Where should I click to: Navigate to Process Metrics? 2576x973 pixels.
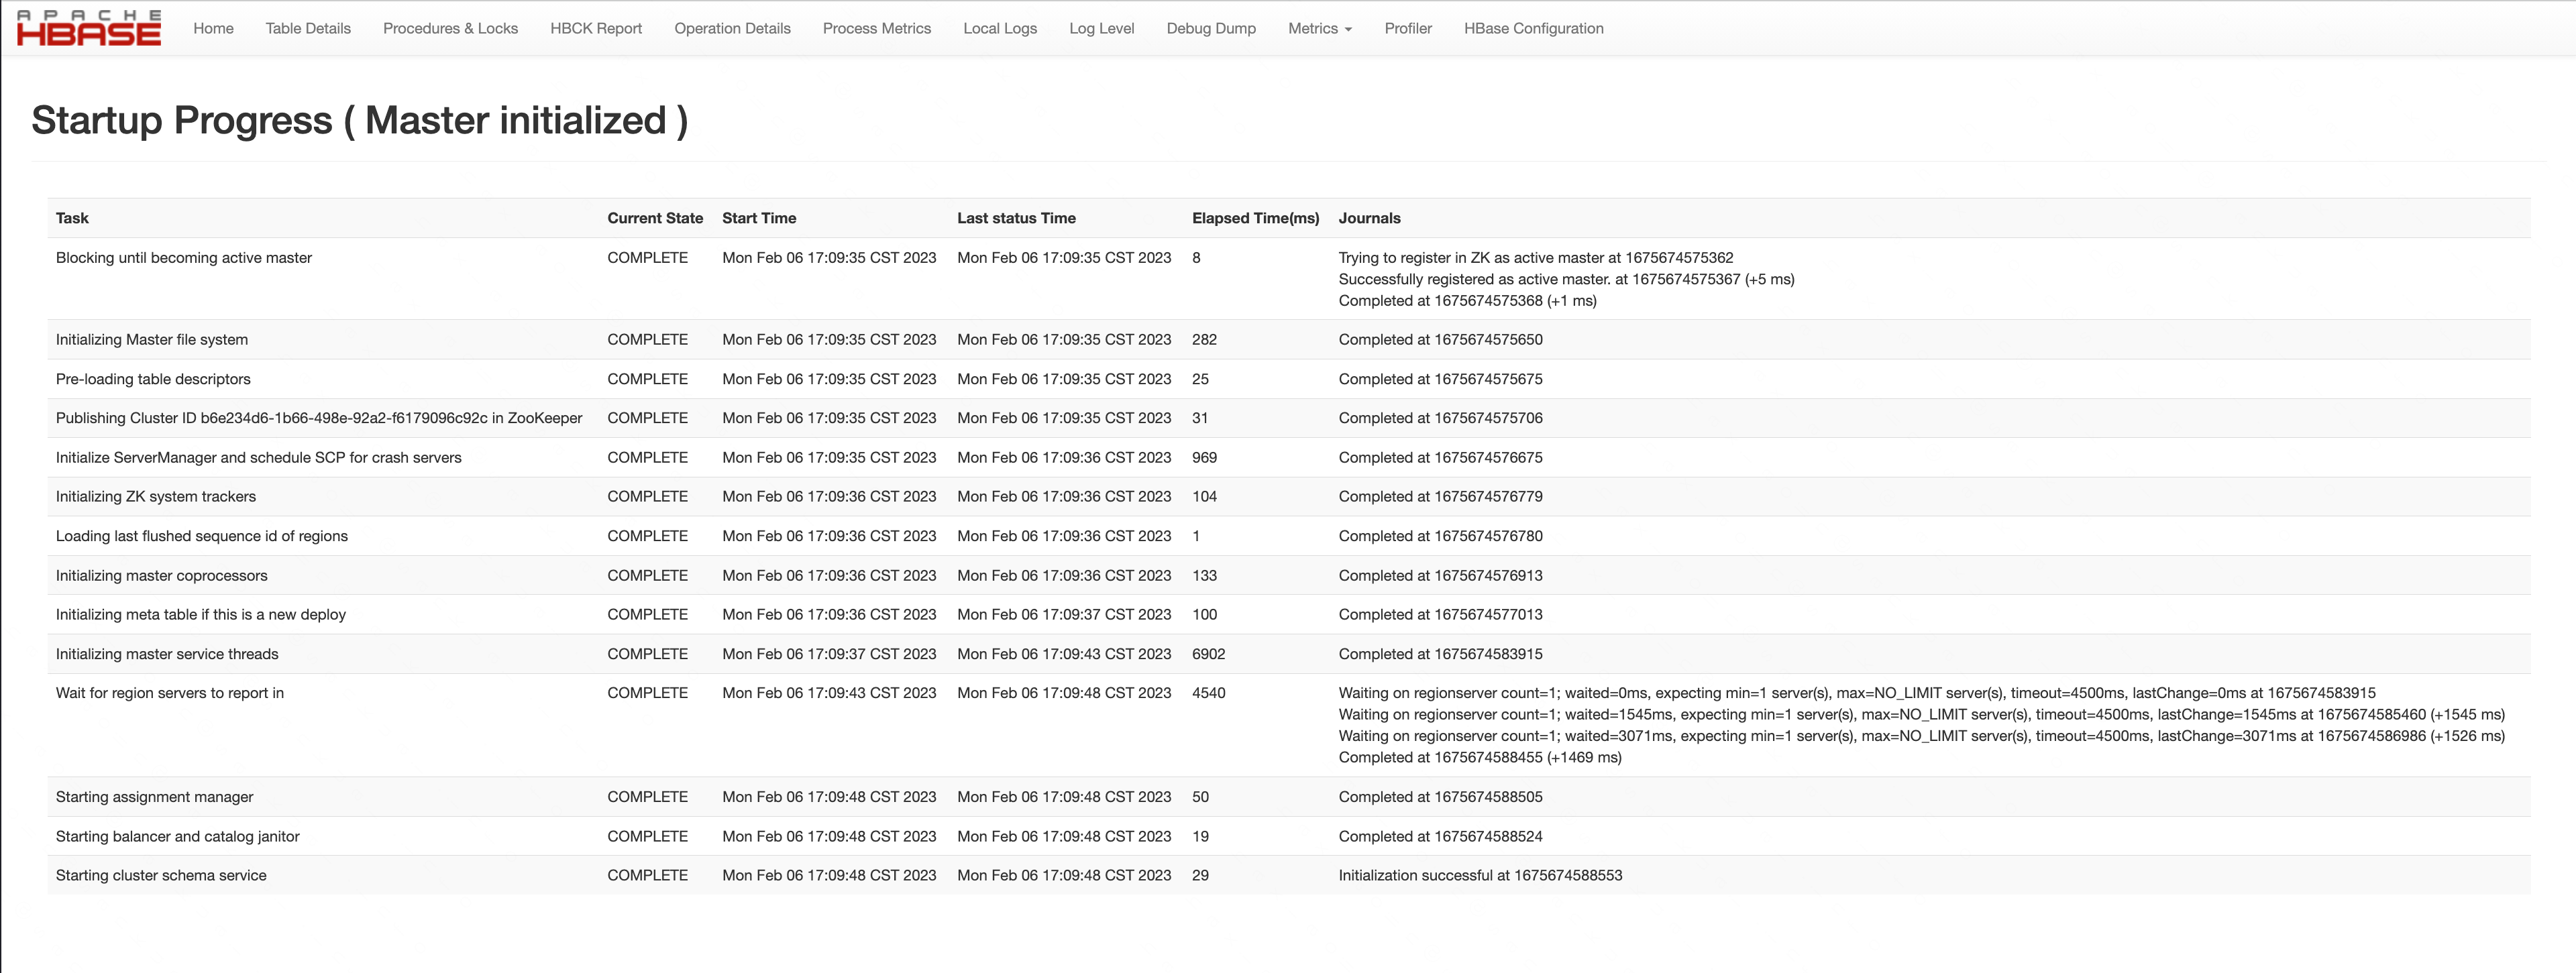point(876,28)
